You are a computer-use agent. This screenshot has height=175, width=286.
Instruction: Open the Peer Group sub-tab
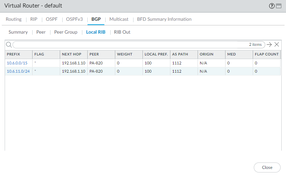[x=66, y=32]
